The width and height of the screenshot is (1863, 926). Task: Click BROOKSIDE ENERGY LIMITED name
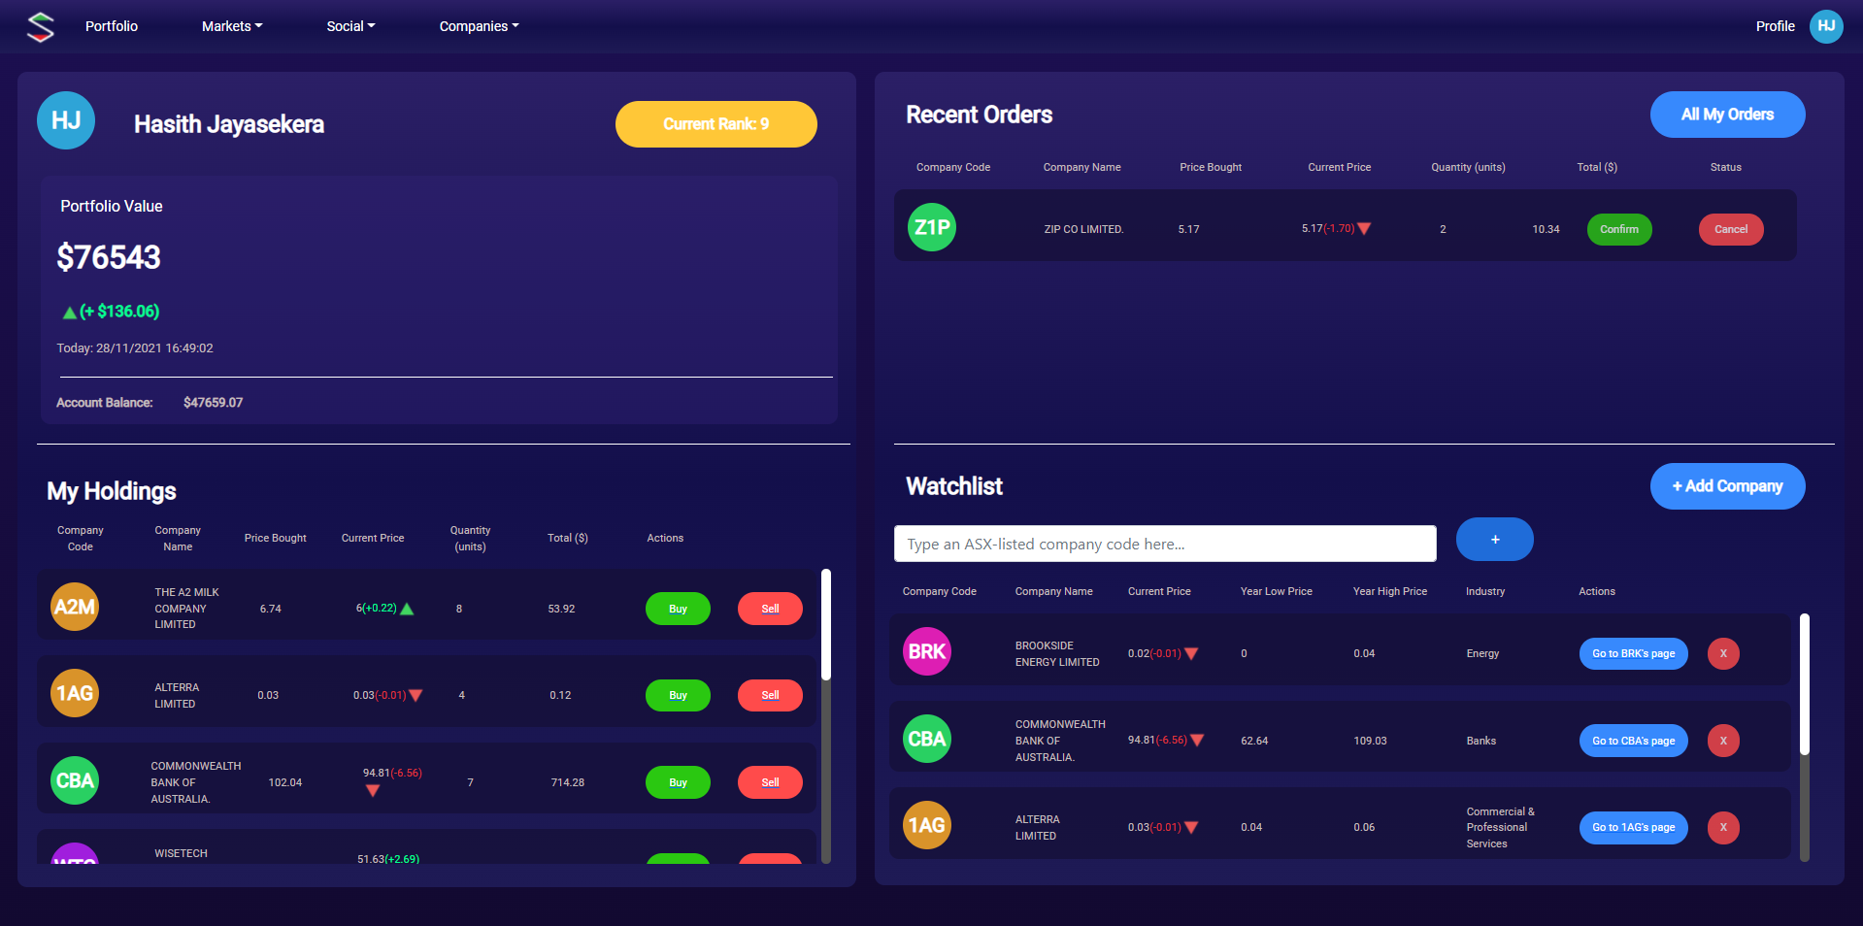pos(1057,653)
